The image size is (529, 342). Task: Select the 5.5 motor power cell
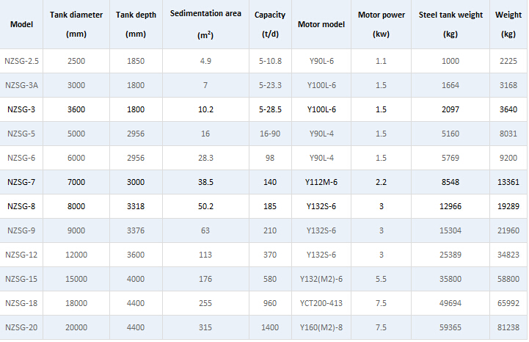(381, 279)
